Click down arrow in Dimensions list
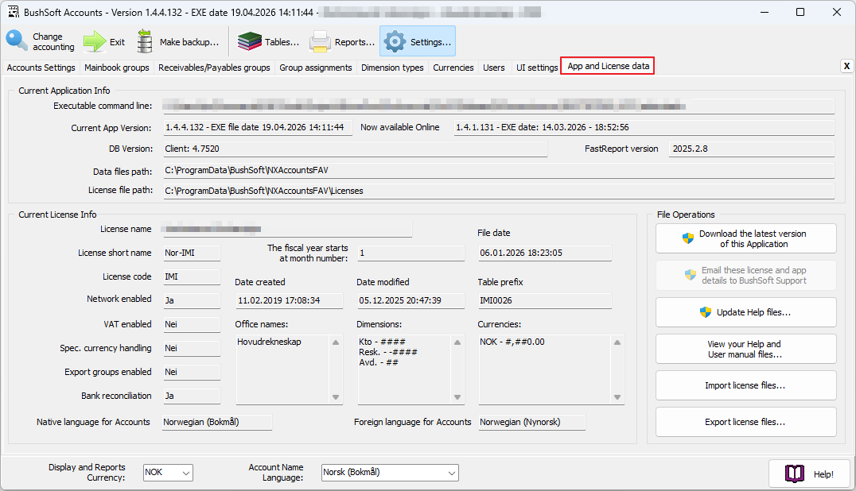 [x=457, y=397]
